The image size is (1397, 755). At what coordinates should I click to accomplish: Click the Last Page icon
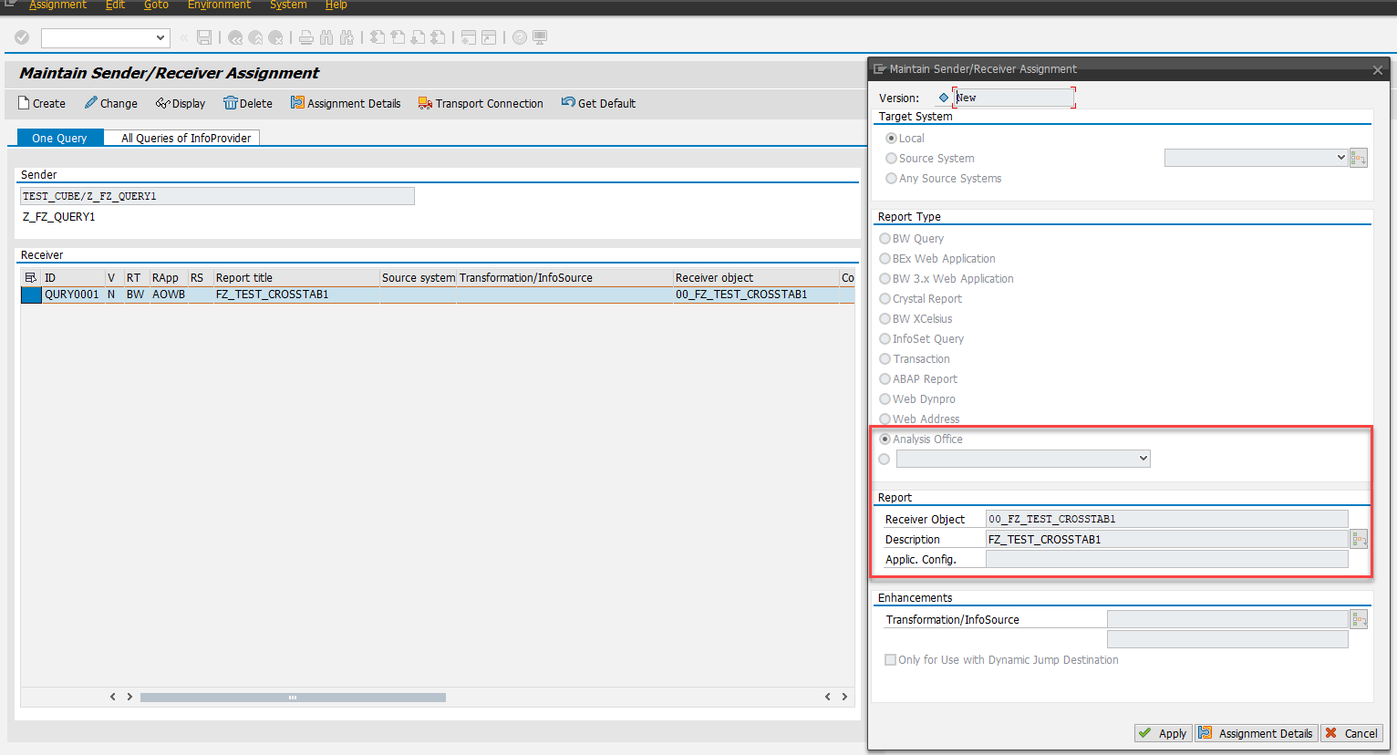click(x=438, y=37)
